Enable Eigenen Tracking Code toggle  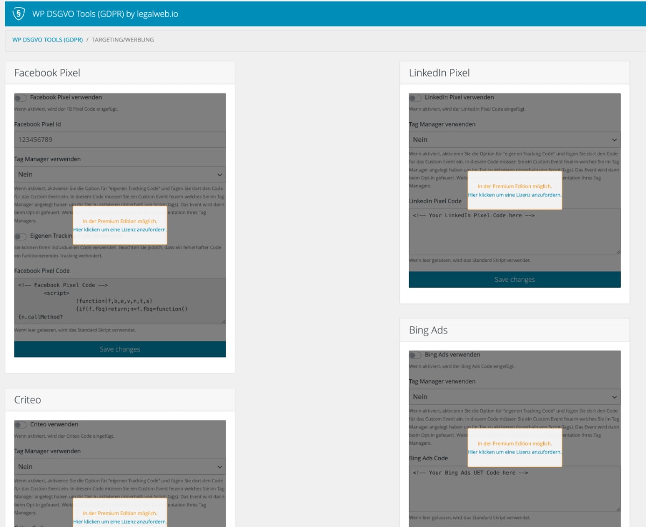pos(20,236)
